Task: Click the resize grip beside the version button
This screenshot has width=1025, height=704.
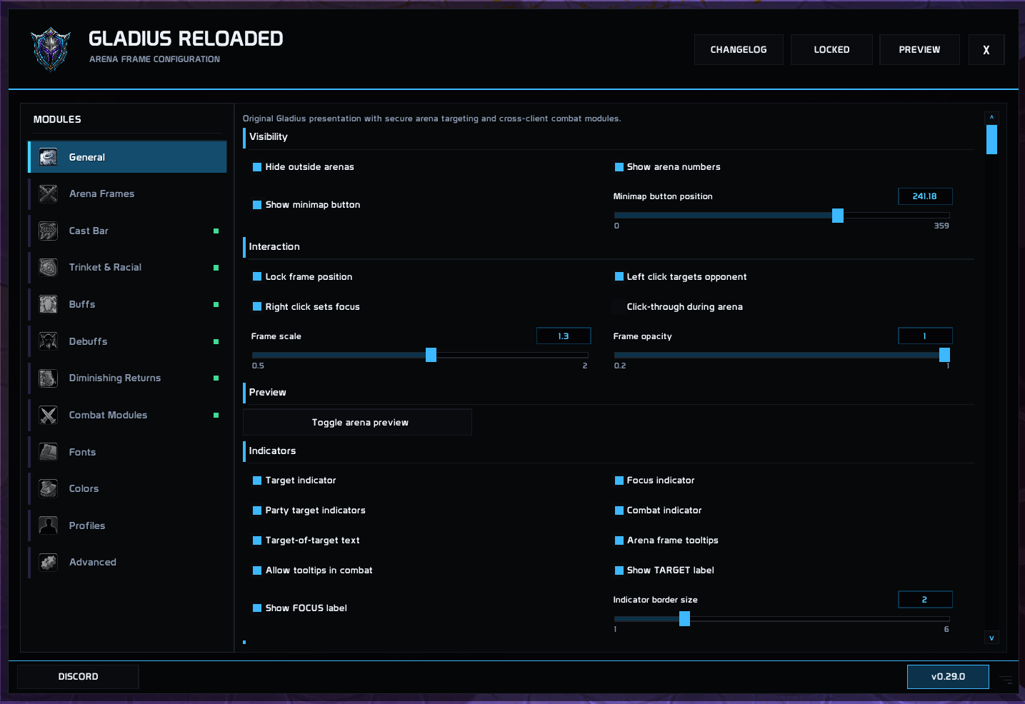Action: click(1006, 680)
